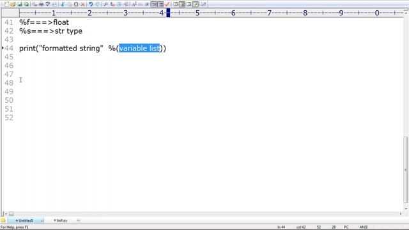Viewport: 409px width, 230px height.
Task: Click the help icon at the toolbar end
Action: click(203, 4)
